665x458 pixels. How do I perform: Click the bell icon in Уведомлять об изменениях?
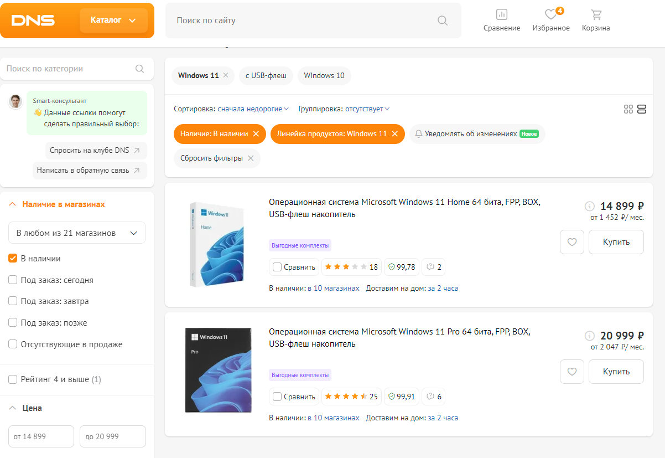[x=419, y=134]
